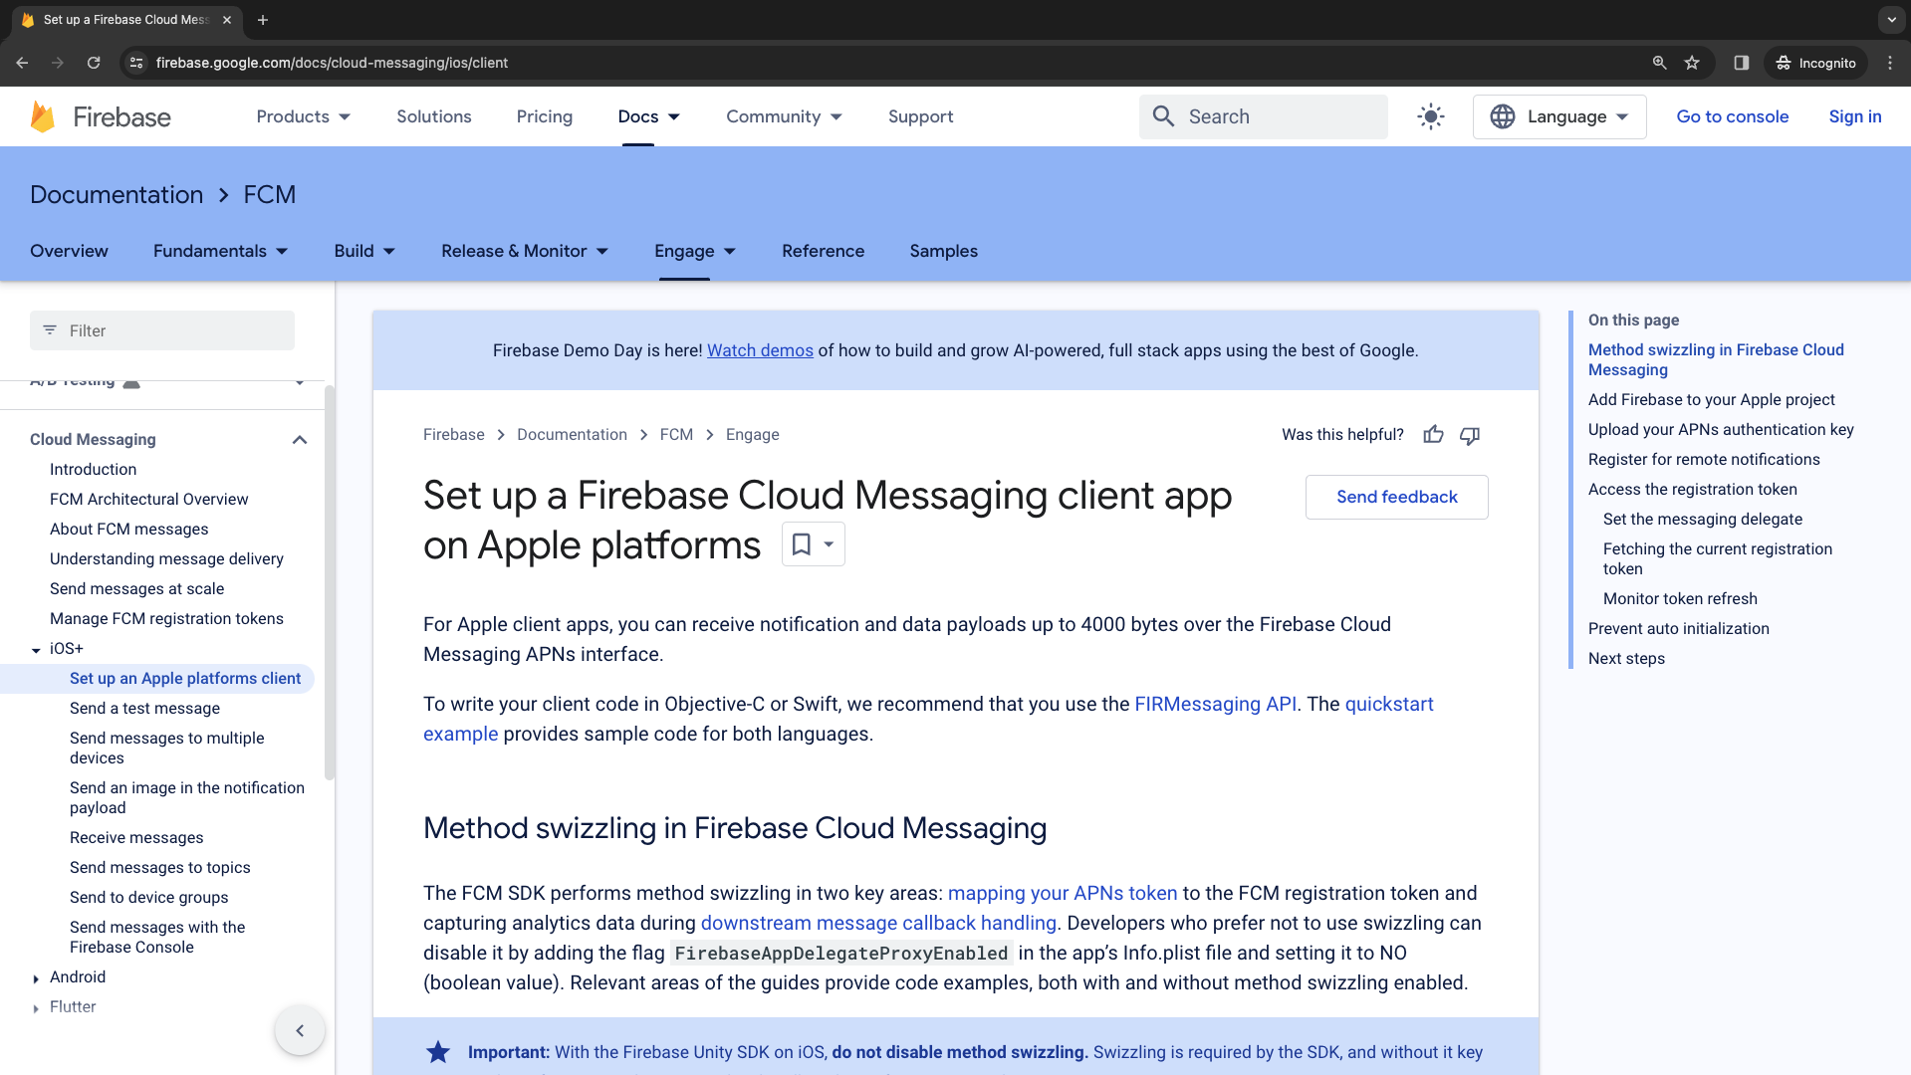Viewport: 1911px width, 1075px height.
Task: Toggle the light/dark theme sun icon
Action: 1431,116
